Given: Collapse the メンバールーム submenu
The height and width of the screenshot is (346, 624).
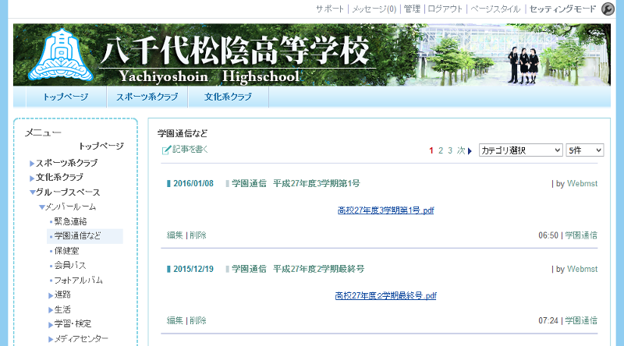Looking at the screenshot, I should (42, 207).
